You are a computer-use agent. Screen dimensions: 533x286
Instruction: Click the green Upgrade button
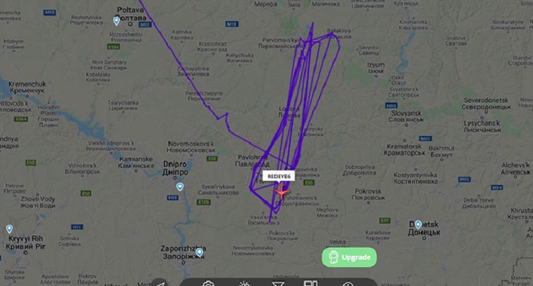(349, 257)
